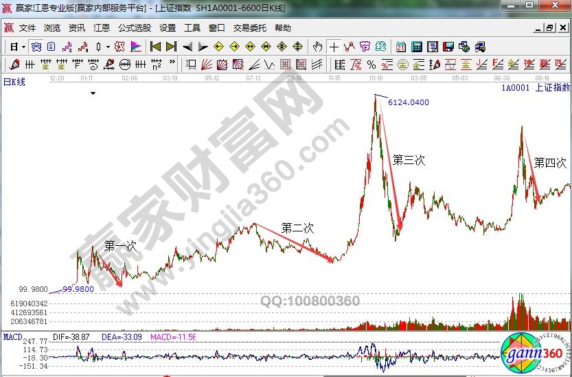The height and width of the screenshot is (377, 572).
Task: Click the hand pan tool icon
Action: (317, 47)
